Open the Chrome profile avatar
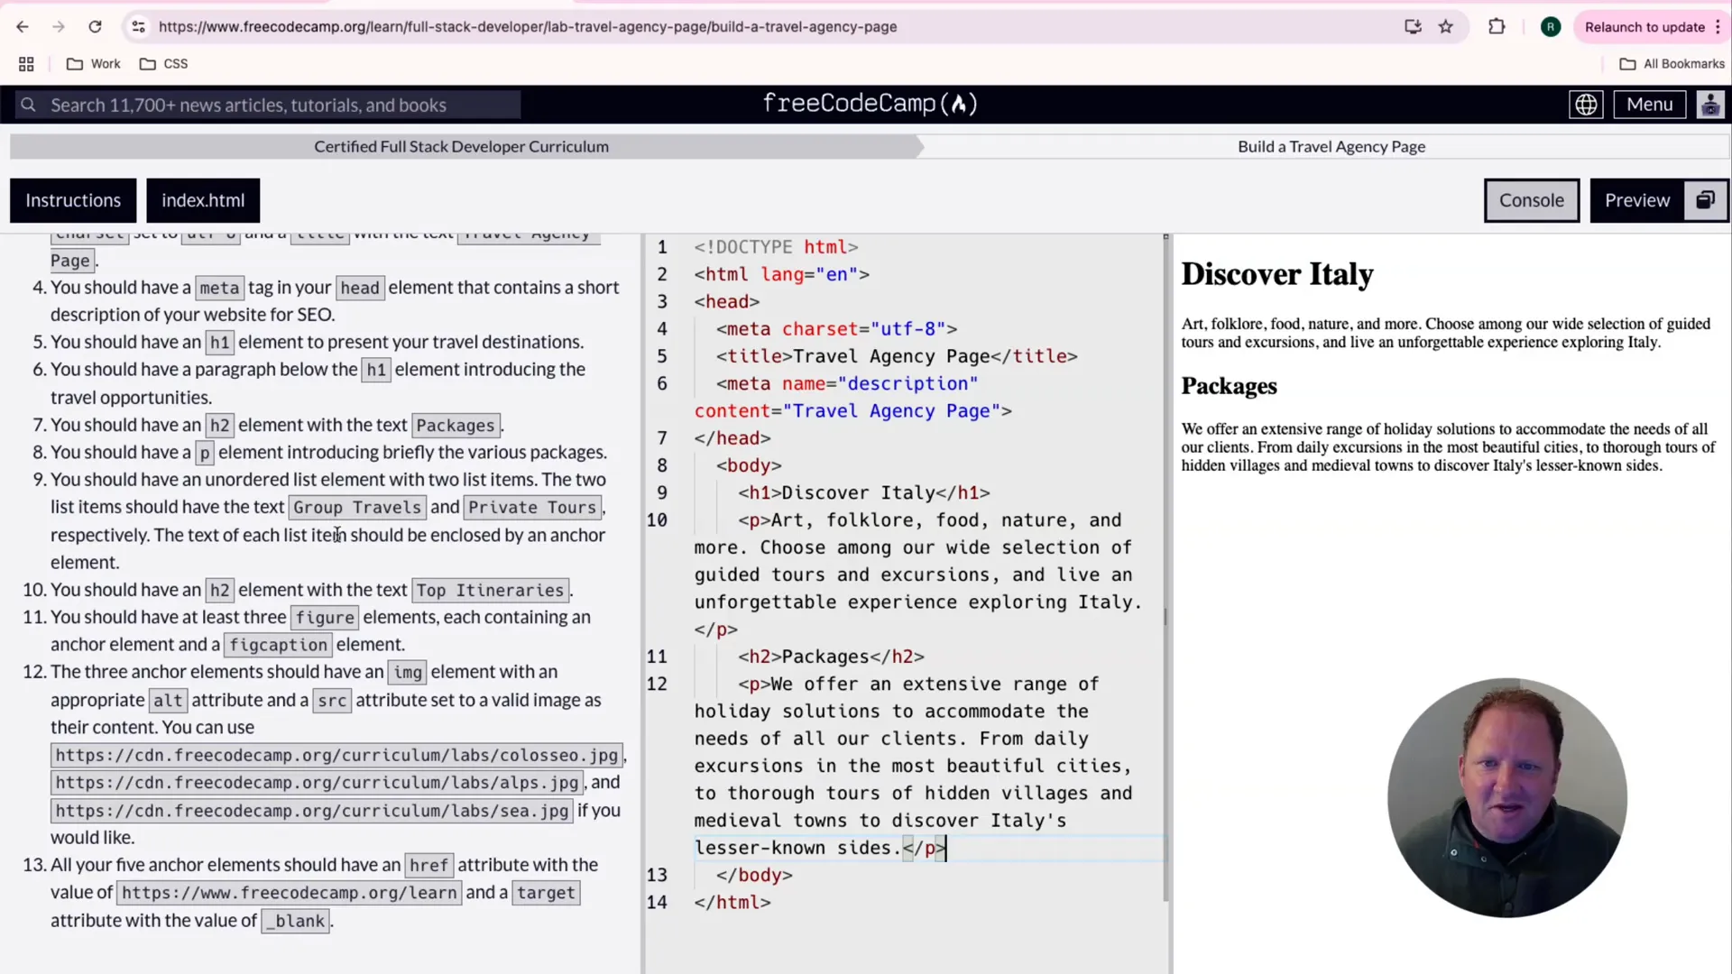The width and height of the screenshot is (1732, 974). click(x=1551, y=27)
